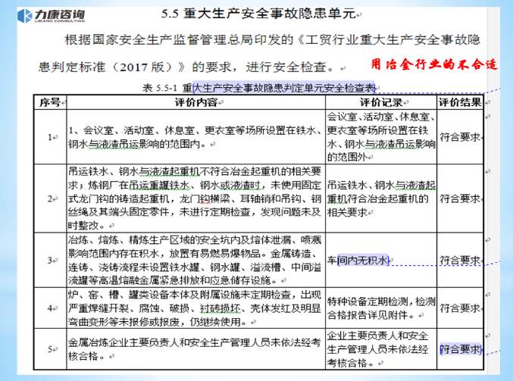Click row number 1 cell

click(50, 137)
